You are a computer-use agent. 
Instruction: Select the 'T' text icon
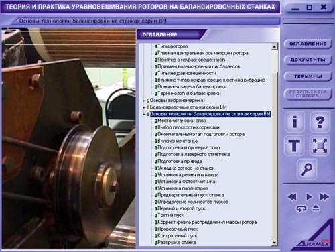pyautogui.click(x=295, y=145)
